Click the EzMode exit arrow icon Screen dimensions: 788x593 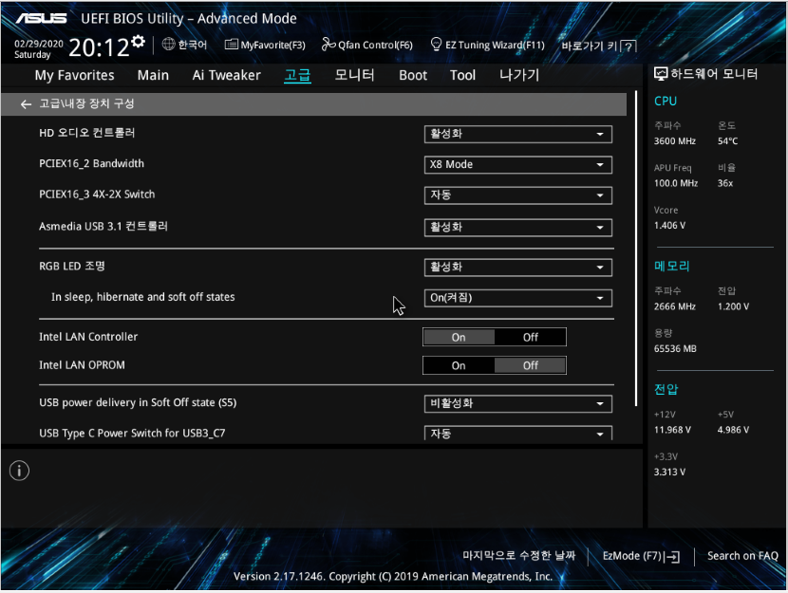coord(672,556)
